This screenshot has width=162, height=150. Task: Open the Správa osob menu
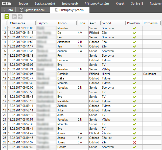(x=70, y=4)
